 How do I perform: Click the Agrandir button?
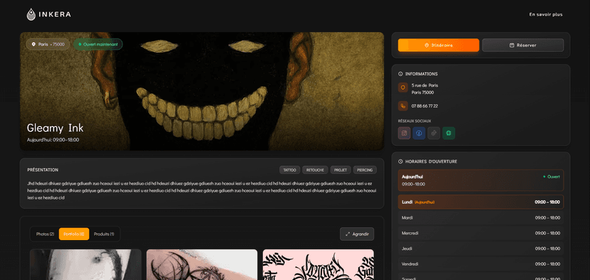click(x=357, y=234)
